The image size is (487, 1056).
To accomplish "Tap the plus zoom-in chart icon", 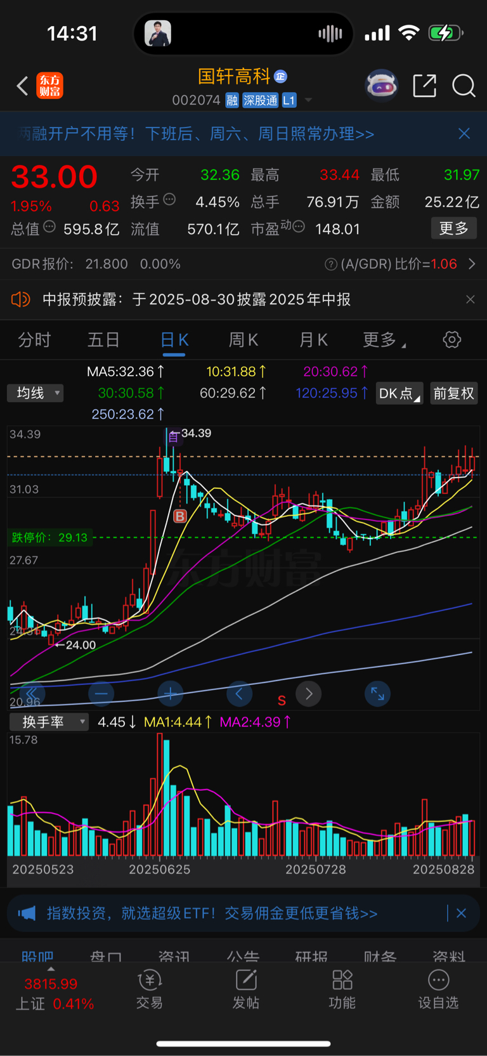I will click(x=170, y=694).
